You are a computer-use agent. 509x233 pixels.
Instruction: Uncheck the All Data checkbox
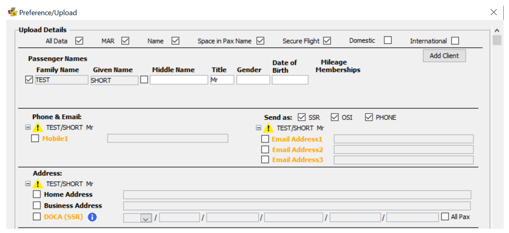coord(79,41)
